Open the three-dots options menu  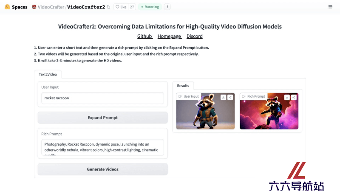(167, 7)
